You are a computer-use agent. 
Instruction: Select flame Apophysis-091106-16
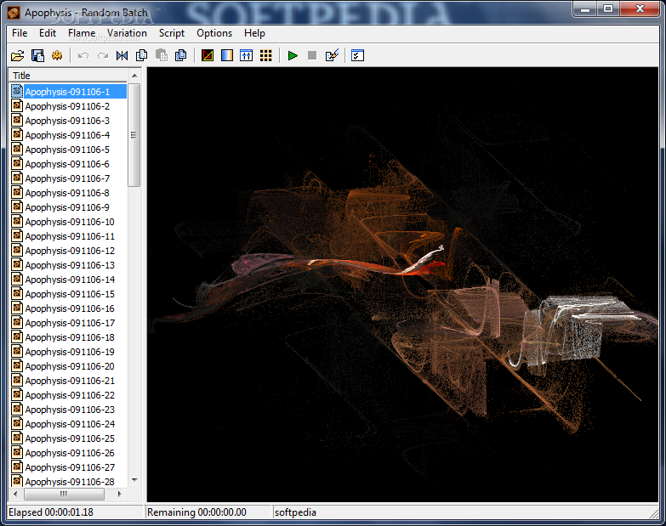68,308
